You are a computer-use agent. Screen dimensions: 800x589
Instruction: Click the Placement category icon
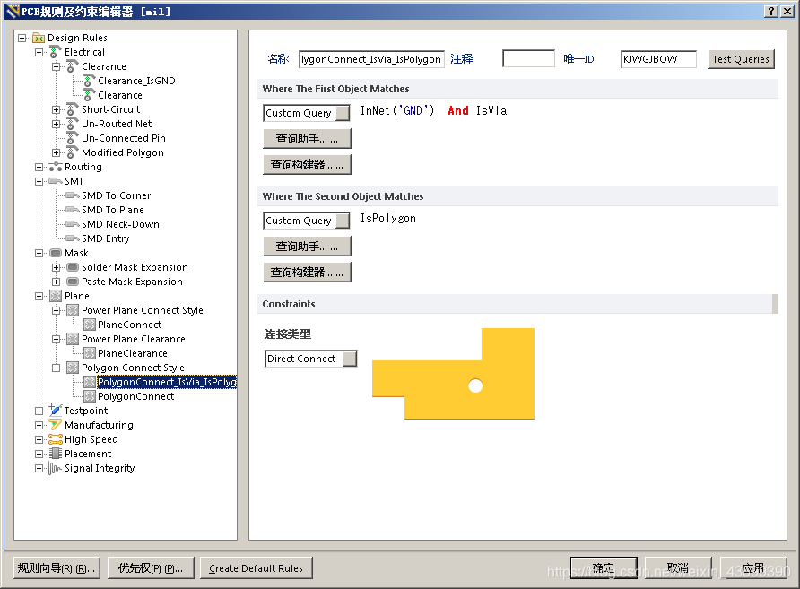(55, 454)
